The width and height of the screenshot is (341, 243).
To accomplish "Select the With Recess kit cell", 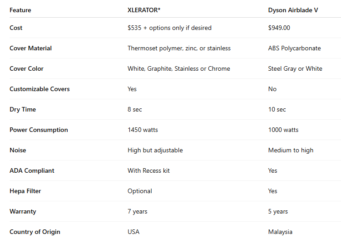I will coord(148,170).
